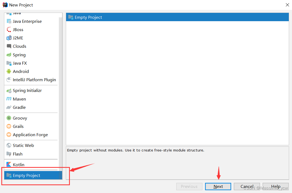Click the red JBoss icon
This screenshot has height=193, width=292.
pyautogui.click(x=9, y=30)
